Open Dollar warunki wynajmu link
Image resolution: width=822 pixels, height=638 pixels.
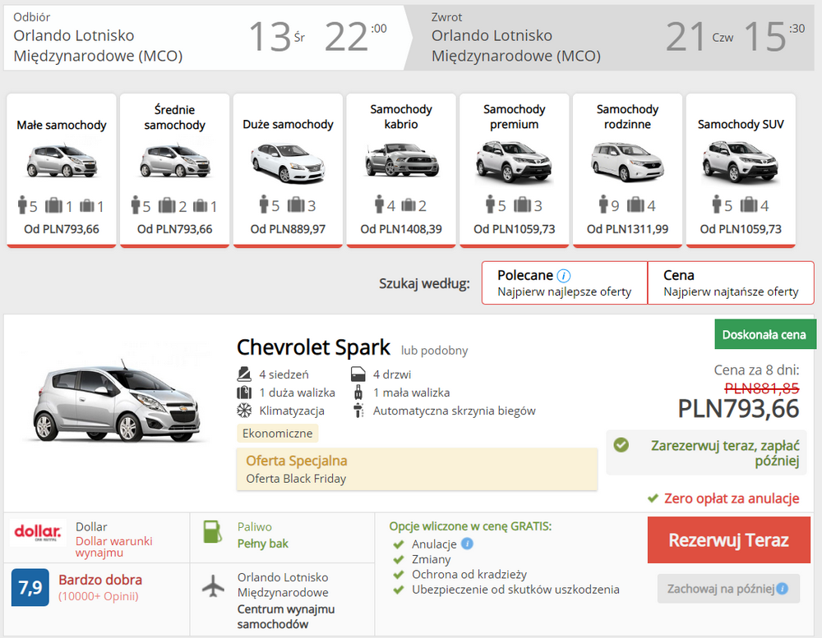[x=113, y=547]
